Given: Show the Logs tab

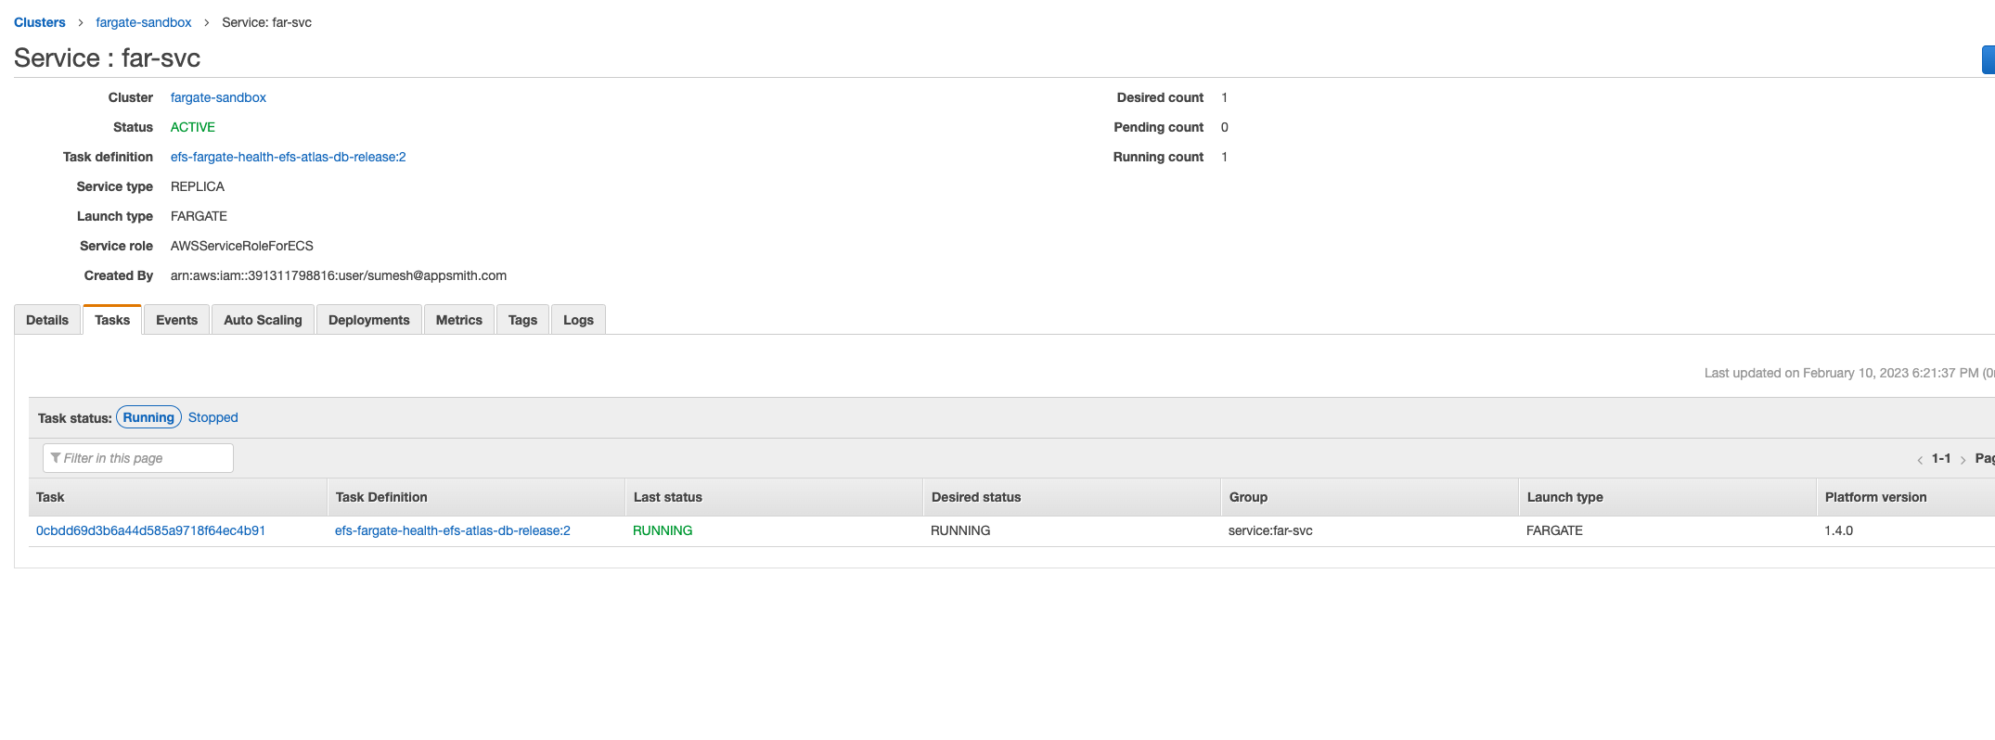Looking at the screenshot, I should pos(578,320).
